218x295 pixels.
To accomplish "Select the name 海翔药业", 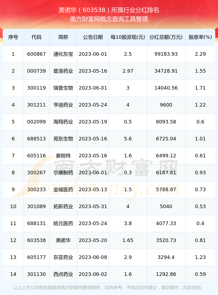I will 63,122.
